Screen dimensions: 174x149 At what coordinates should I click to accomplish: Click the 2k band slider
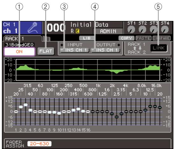112,114
